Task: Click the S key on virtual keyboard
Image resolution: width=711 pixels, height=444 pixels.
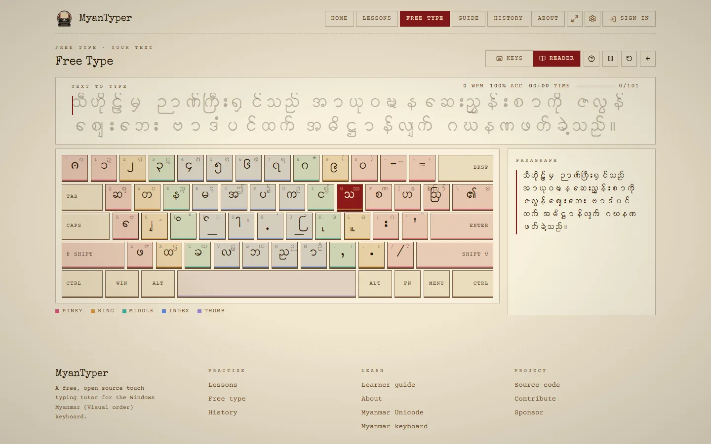Action: [x=155, y=226]
